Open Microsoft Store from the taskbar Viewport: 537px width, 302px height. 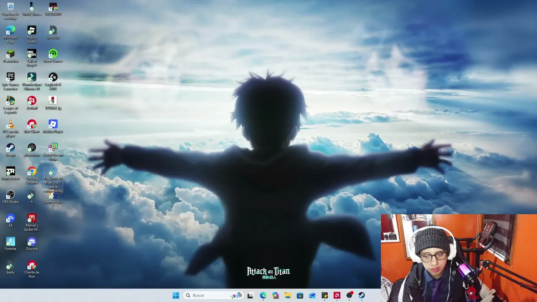pos(300,295)
